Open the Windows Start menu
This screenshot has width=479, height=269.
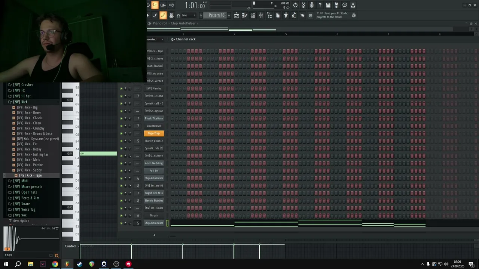(x=6, y=264)
